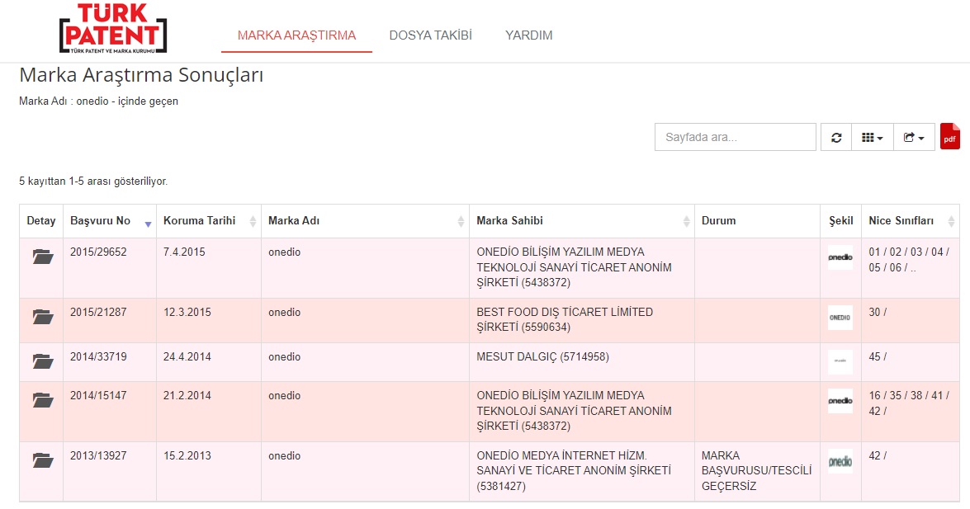Select application number 2014/33719
This screenshot has width=970, height=509.
(x=98, y=356)
